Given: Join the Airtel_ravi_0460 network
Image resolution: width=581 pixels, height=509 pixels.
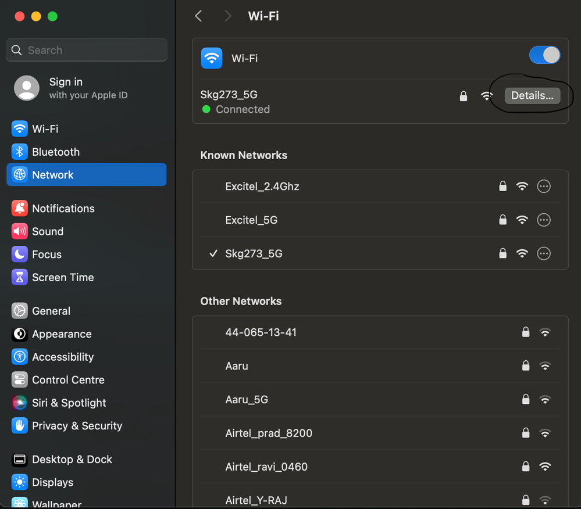Looking at the screenshot, I should [380, 467].
